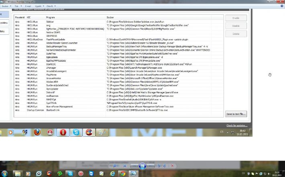
Task: Open the Otevřít menu
Action: point(51,6)
